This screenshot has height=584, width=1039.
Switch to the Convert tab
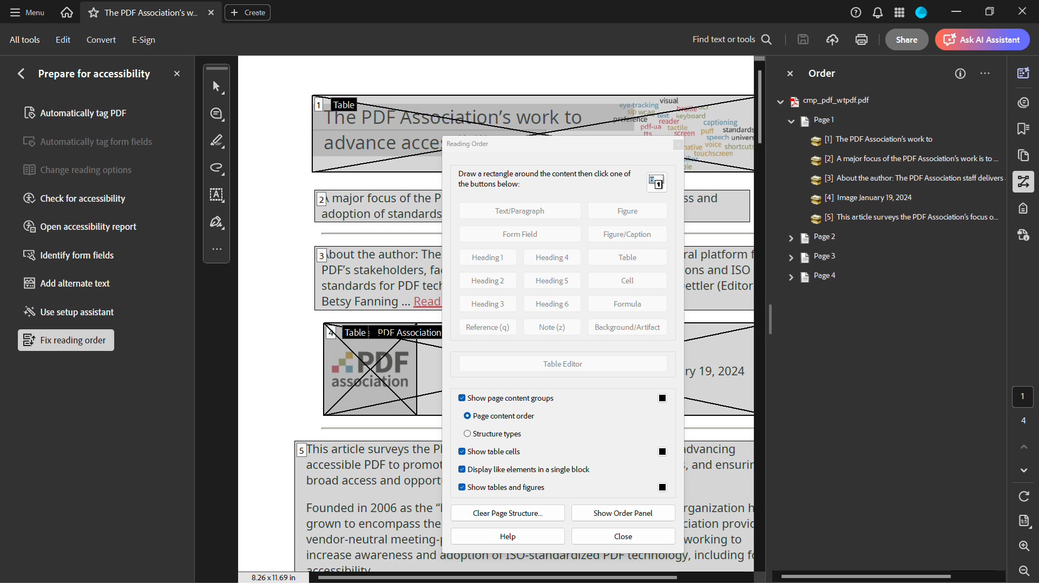pyautogui.click(x=101, y=39)
